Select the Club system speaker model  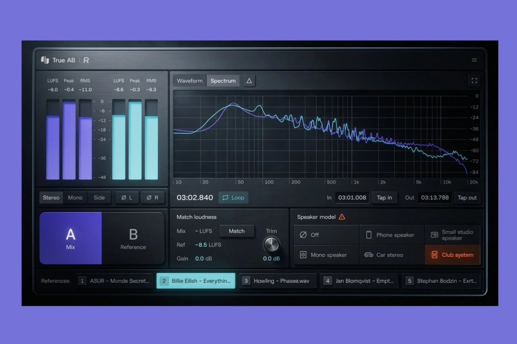click(x=453, y=255)
